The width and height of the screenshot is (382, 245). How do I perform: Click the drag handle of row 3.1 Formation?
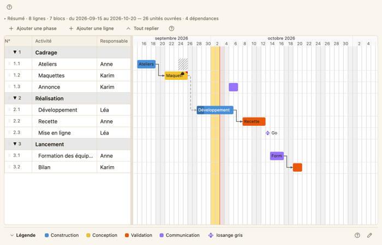tap(9, 155)
